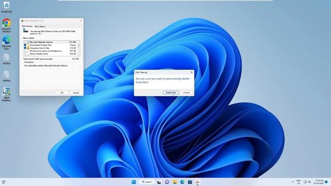The height and width of the screenshot is (186, 331).
Task: Click the Temporary Internet Files lock icon
Action: 28,48
